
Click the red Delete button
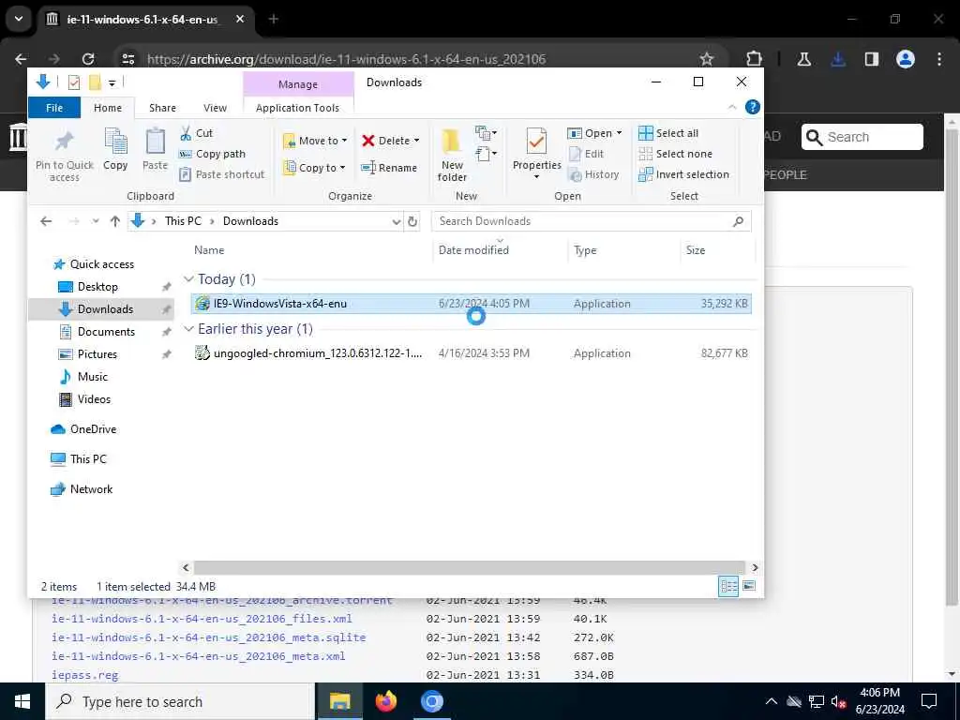point(385,141)
